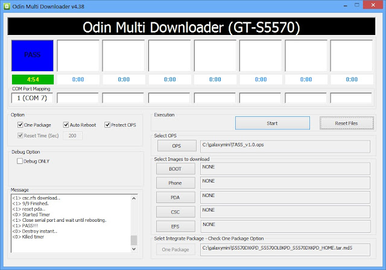This screenshot has height=270, width=386.
Task: Click message log scrollbar down arrow
Action: coord(134,249)
